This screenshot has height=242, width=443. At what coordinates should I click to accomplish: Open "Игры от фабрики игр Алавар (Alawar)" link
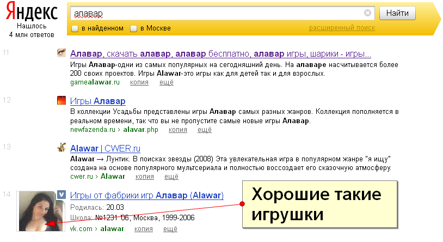(147, 195)
